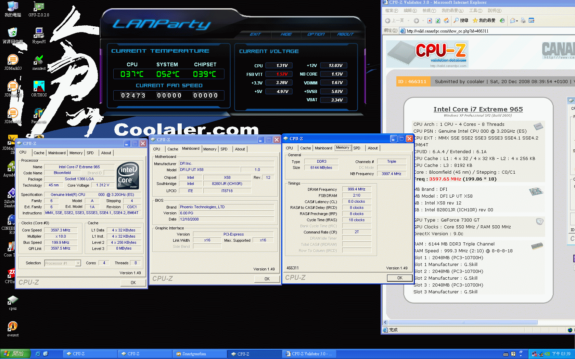575x359 pixels.
Task: Open the IE Tools (工具) menu
Action: 475,11
